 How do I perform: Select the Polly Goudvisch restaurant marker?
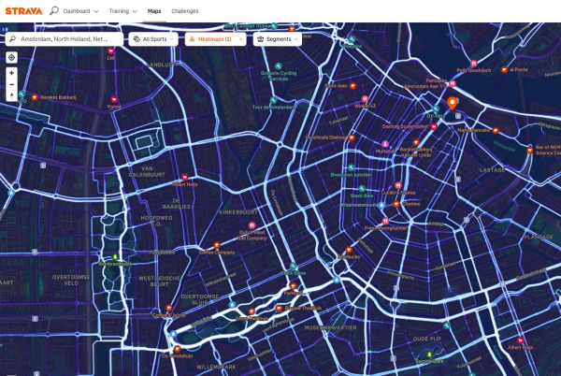click(474, 64)
